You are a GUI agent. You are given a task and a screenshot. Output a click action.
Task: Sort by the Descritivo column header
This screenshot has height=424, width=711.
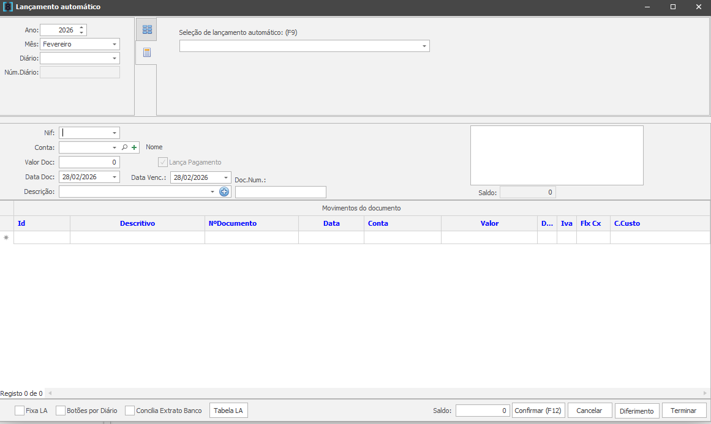tap(137, 223)
